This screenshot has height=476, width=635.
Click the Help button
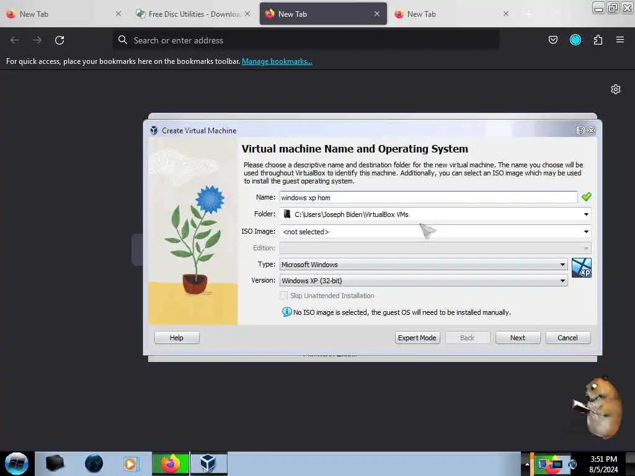[177, 338]
